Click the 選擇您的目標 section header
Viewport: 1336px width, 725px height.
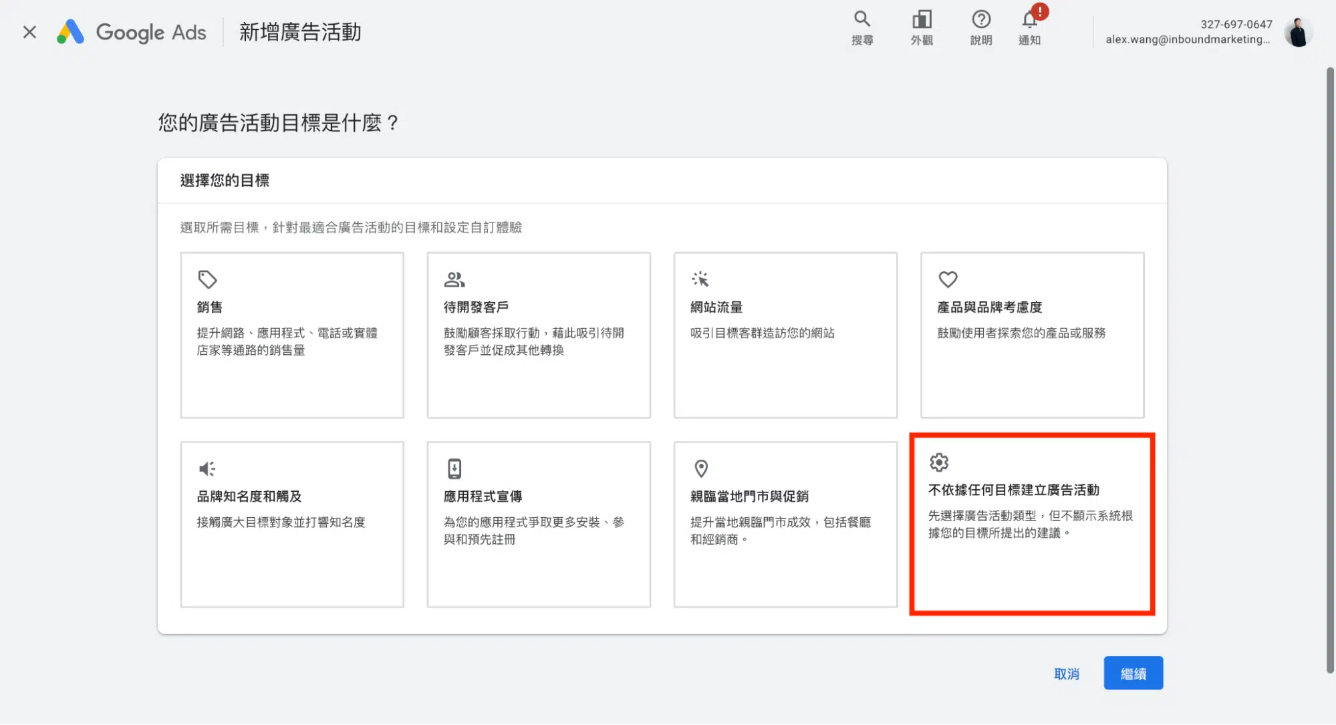pos(225,180)
